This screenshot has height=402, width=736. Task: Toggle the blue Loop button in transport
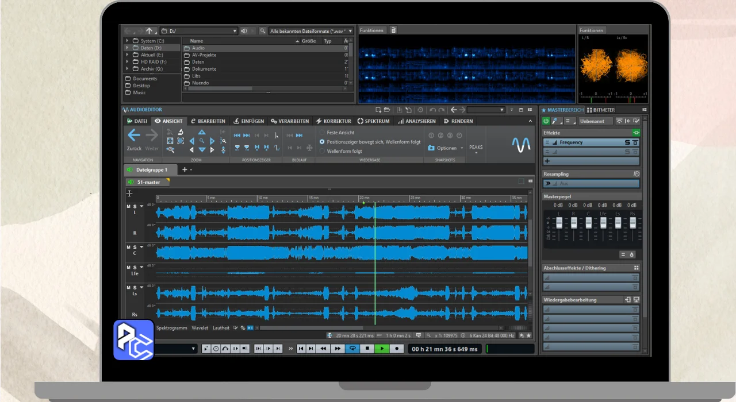352,349
